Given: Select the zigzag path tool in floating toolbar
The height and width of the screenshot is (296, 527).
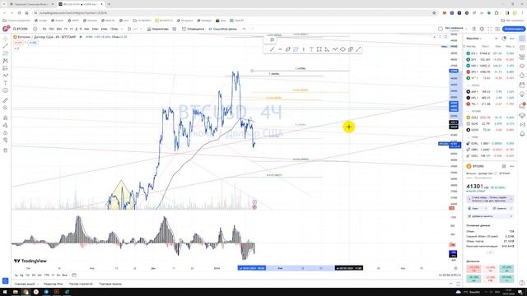Looking at the screenshot, I should (x=335, y=49).
